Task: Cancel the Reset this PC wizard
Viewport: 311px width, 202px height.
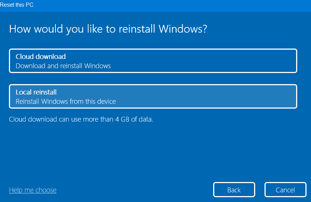Action: pyautogui.click(x=285, y=190)
